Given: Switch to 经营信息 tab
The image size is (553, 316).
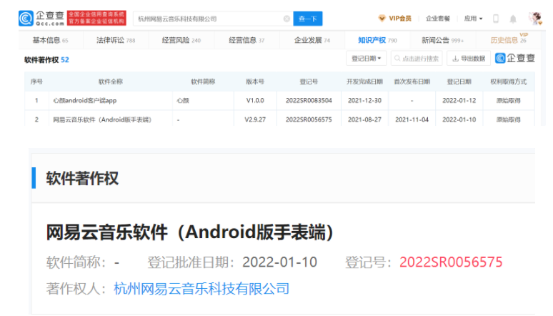Looking at the screenshot, I should tap(246, 40).
